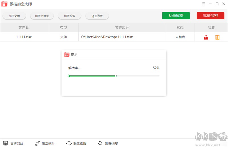Click the 文件路径 column header
Screen dimensions: 228x147
[x=122, y=28]
